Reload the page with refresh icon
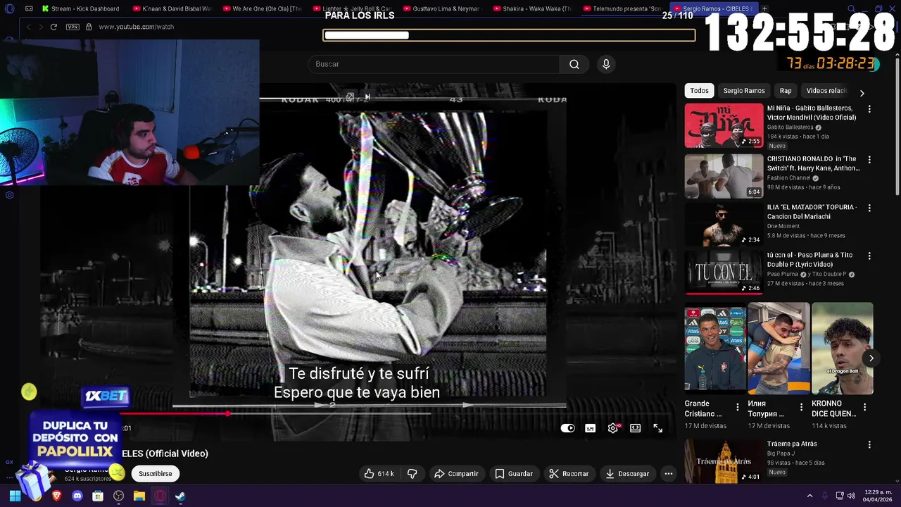The image size is (901, 507). (53, 27)
